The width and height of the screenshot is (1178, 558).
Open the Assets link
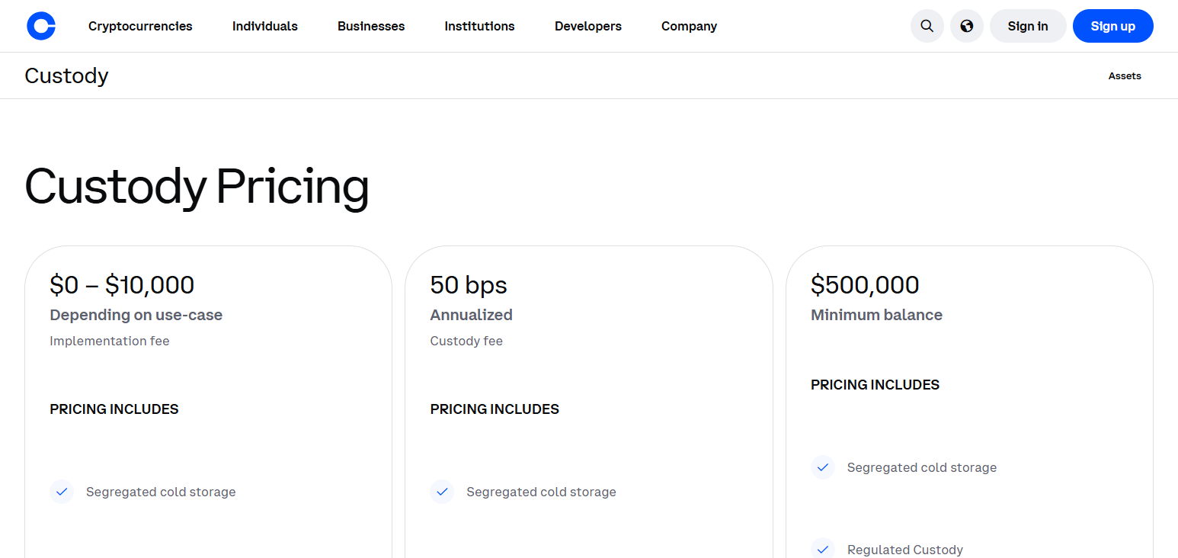(1125, 75)
